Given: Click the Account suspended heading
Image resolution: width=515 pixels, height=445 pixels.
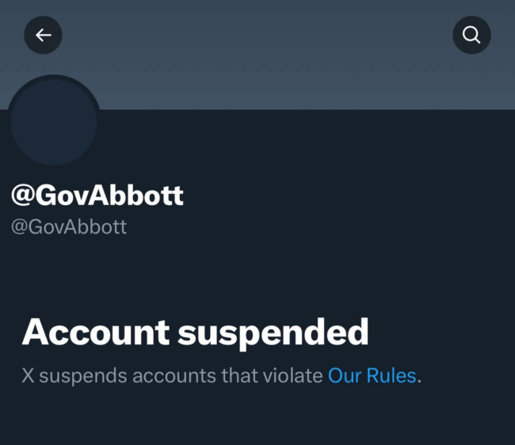Looking at the screenshot, I should click(195, 333).
